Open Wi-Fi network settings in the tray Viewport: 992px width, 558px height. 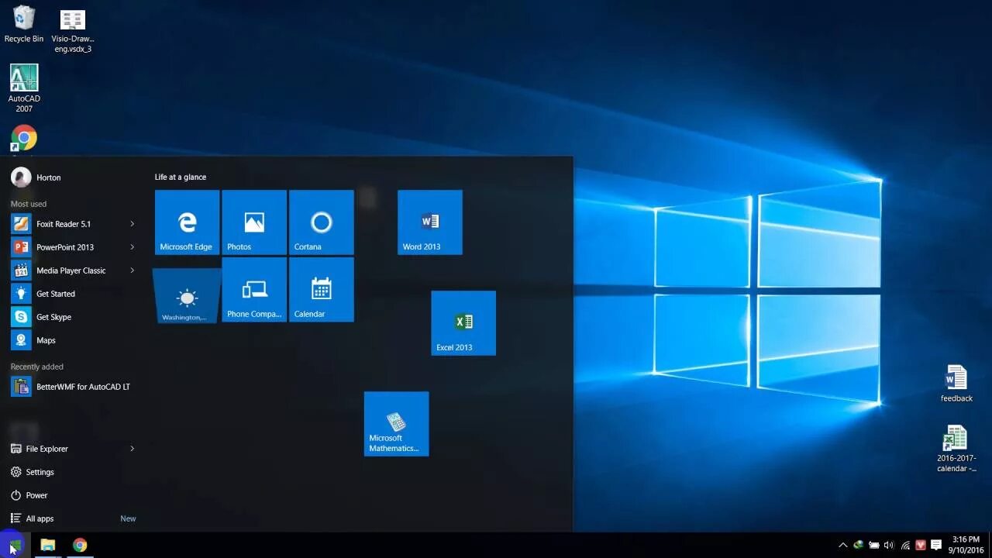pyautogui.click(x=905, y=545)
